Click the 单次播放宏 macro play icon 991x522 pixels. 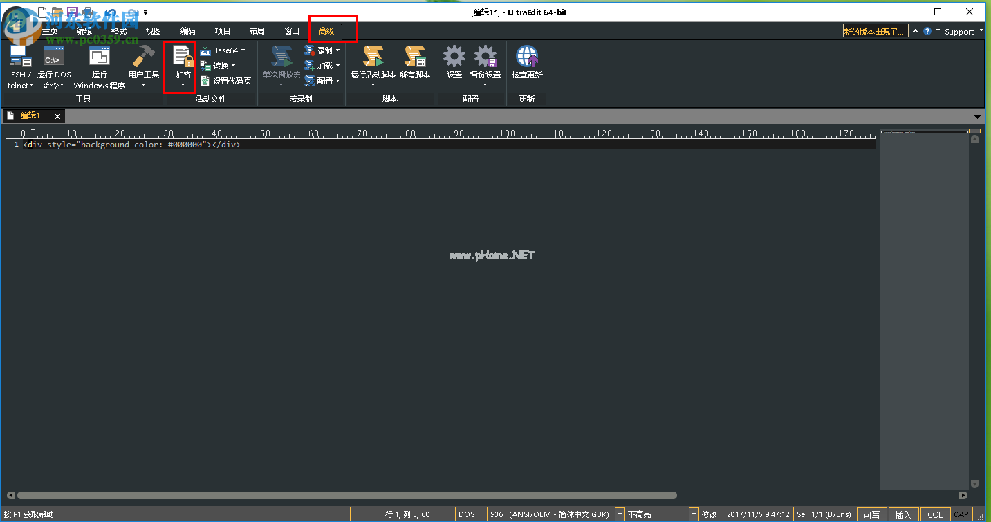pyautogui.click(x=281, y=57)
